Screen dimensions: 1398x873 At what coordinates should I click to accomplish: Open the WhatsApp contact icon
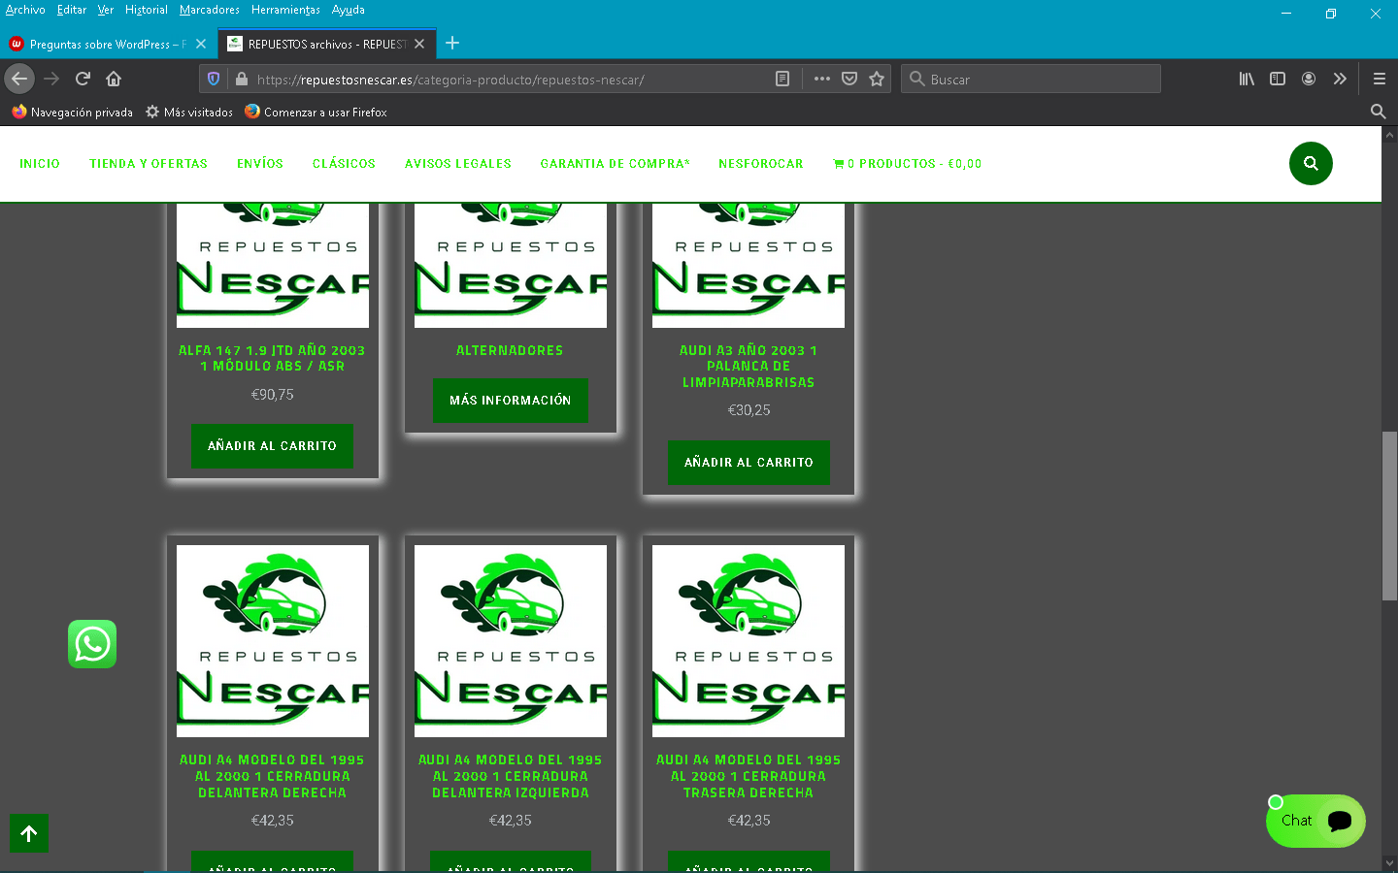(x=92, y=644)
